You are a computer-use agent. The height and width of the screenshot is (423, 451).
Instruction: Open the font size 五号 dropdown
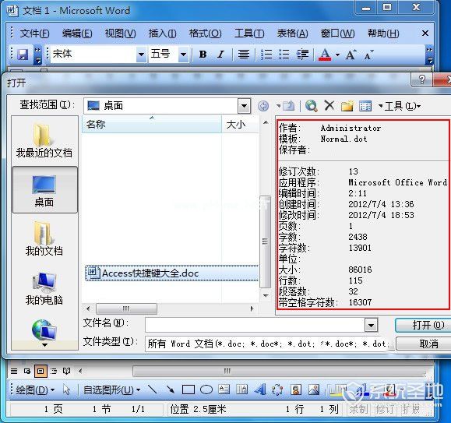(x=183, y=54)
